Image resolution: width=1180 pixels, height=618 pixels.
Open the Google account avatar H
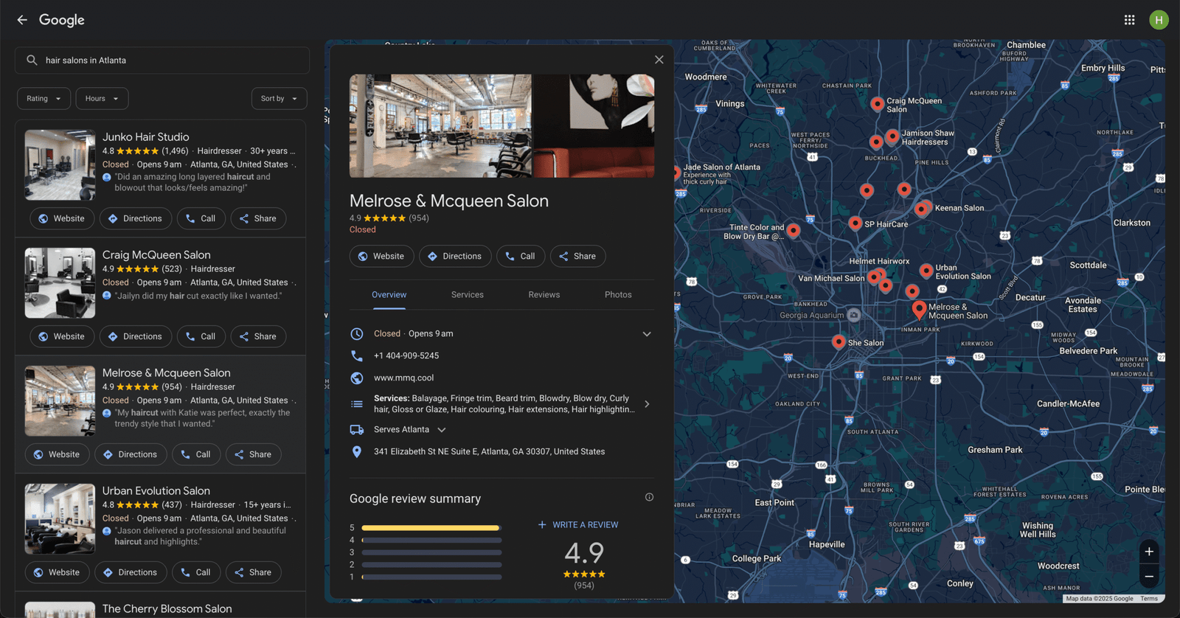point(1159,20)
